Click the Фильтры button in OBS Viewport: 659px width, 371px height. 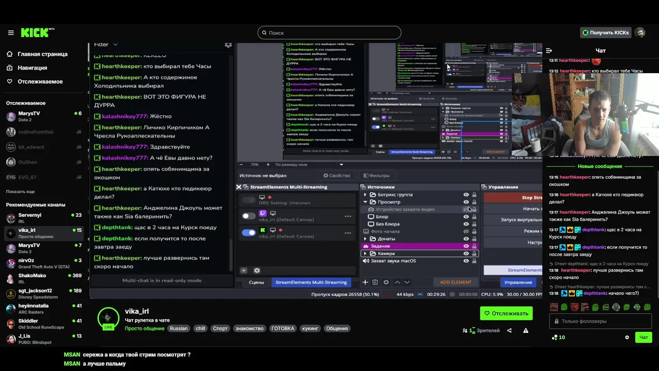(x=376, y=175)
